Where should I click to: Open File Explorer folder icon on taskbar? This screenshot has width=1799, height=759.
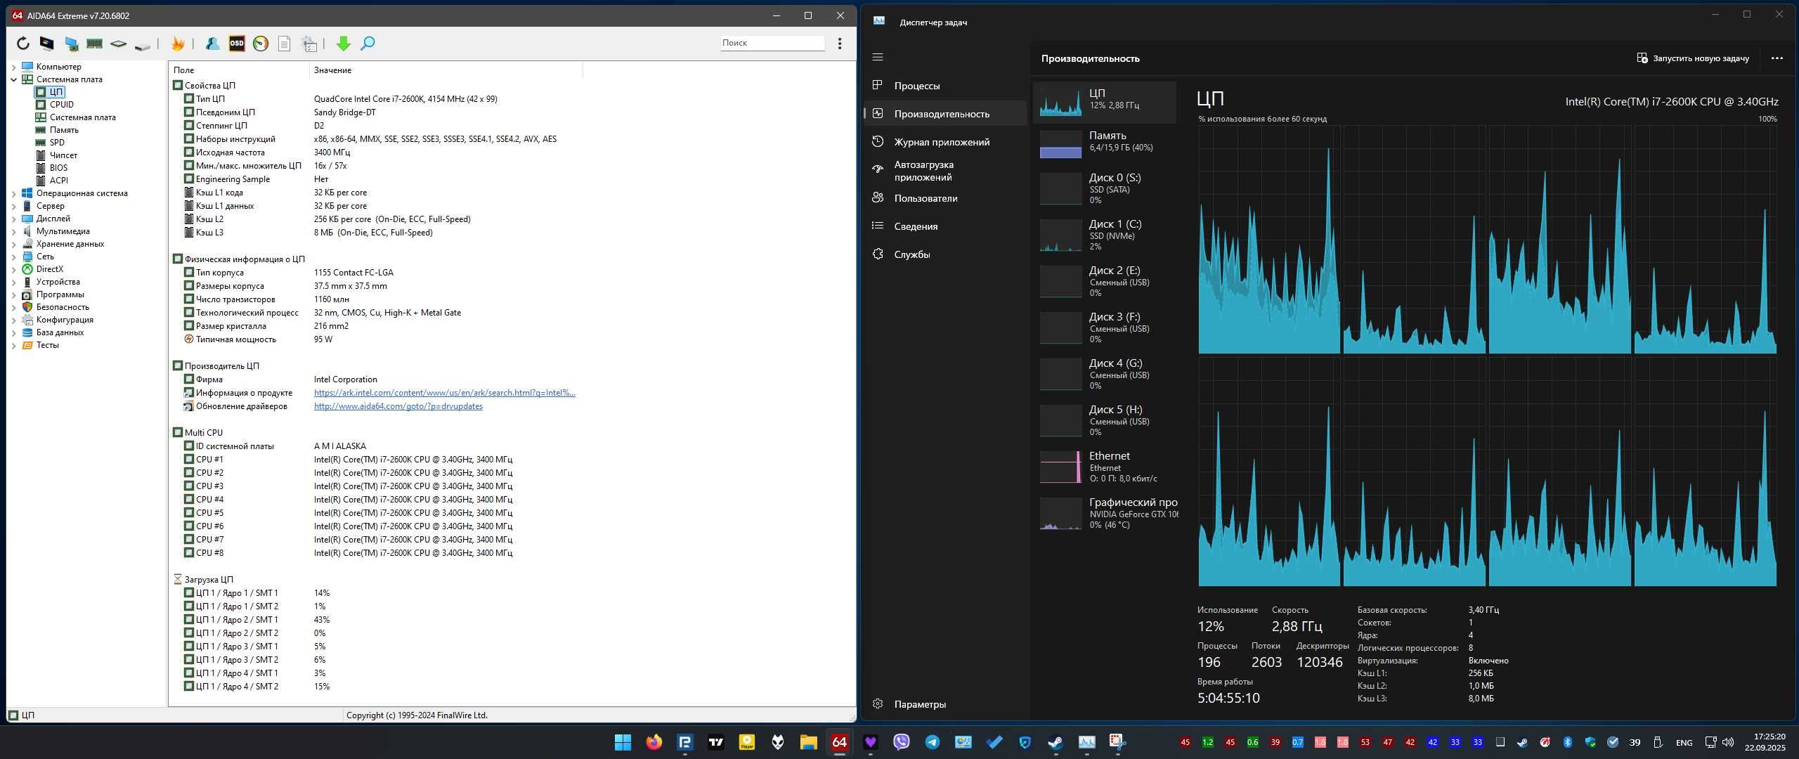click(x=809, y=742)
